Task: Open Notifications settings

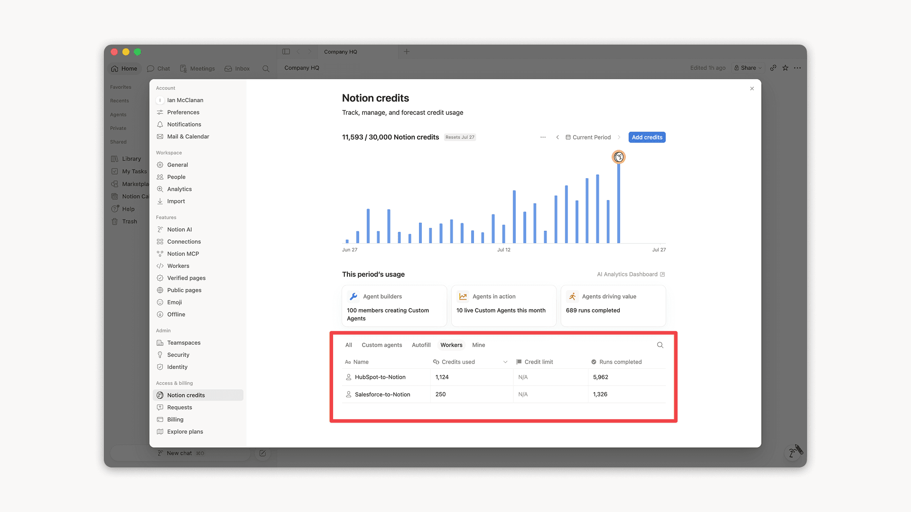Action: pos(198,125)
